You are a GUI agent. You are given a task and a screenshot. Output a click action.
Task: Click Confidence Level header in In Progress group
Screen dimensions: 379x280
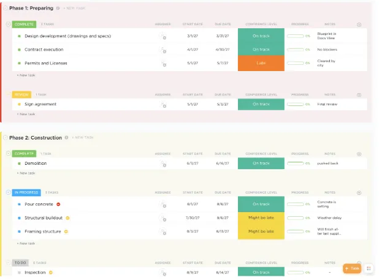pyautogui.click(x=261, y=192)
